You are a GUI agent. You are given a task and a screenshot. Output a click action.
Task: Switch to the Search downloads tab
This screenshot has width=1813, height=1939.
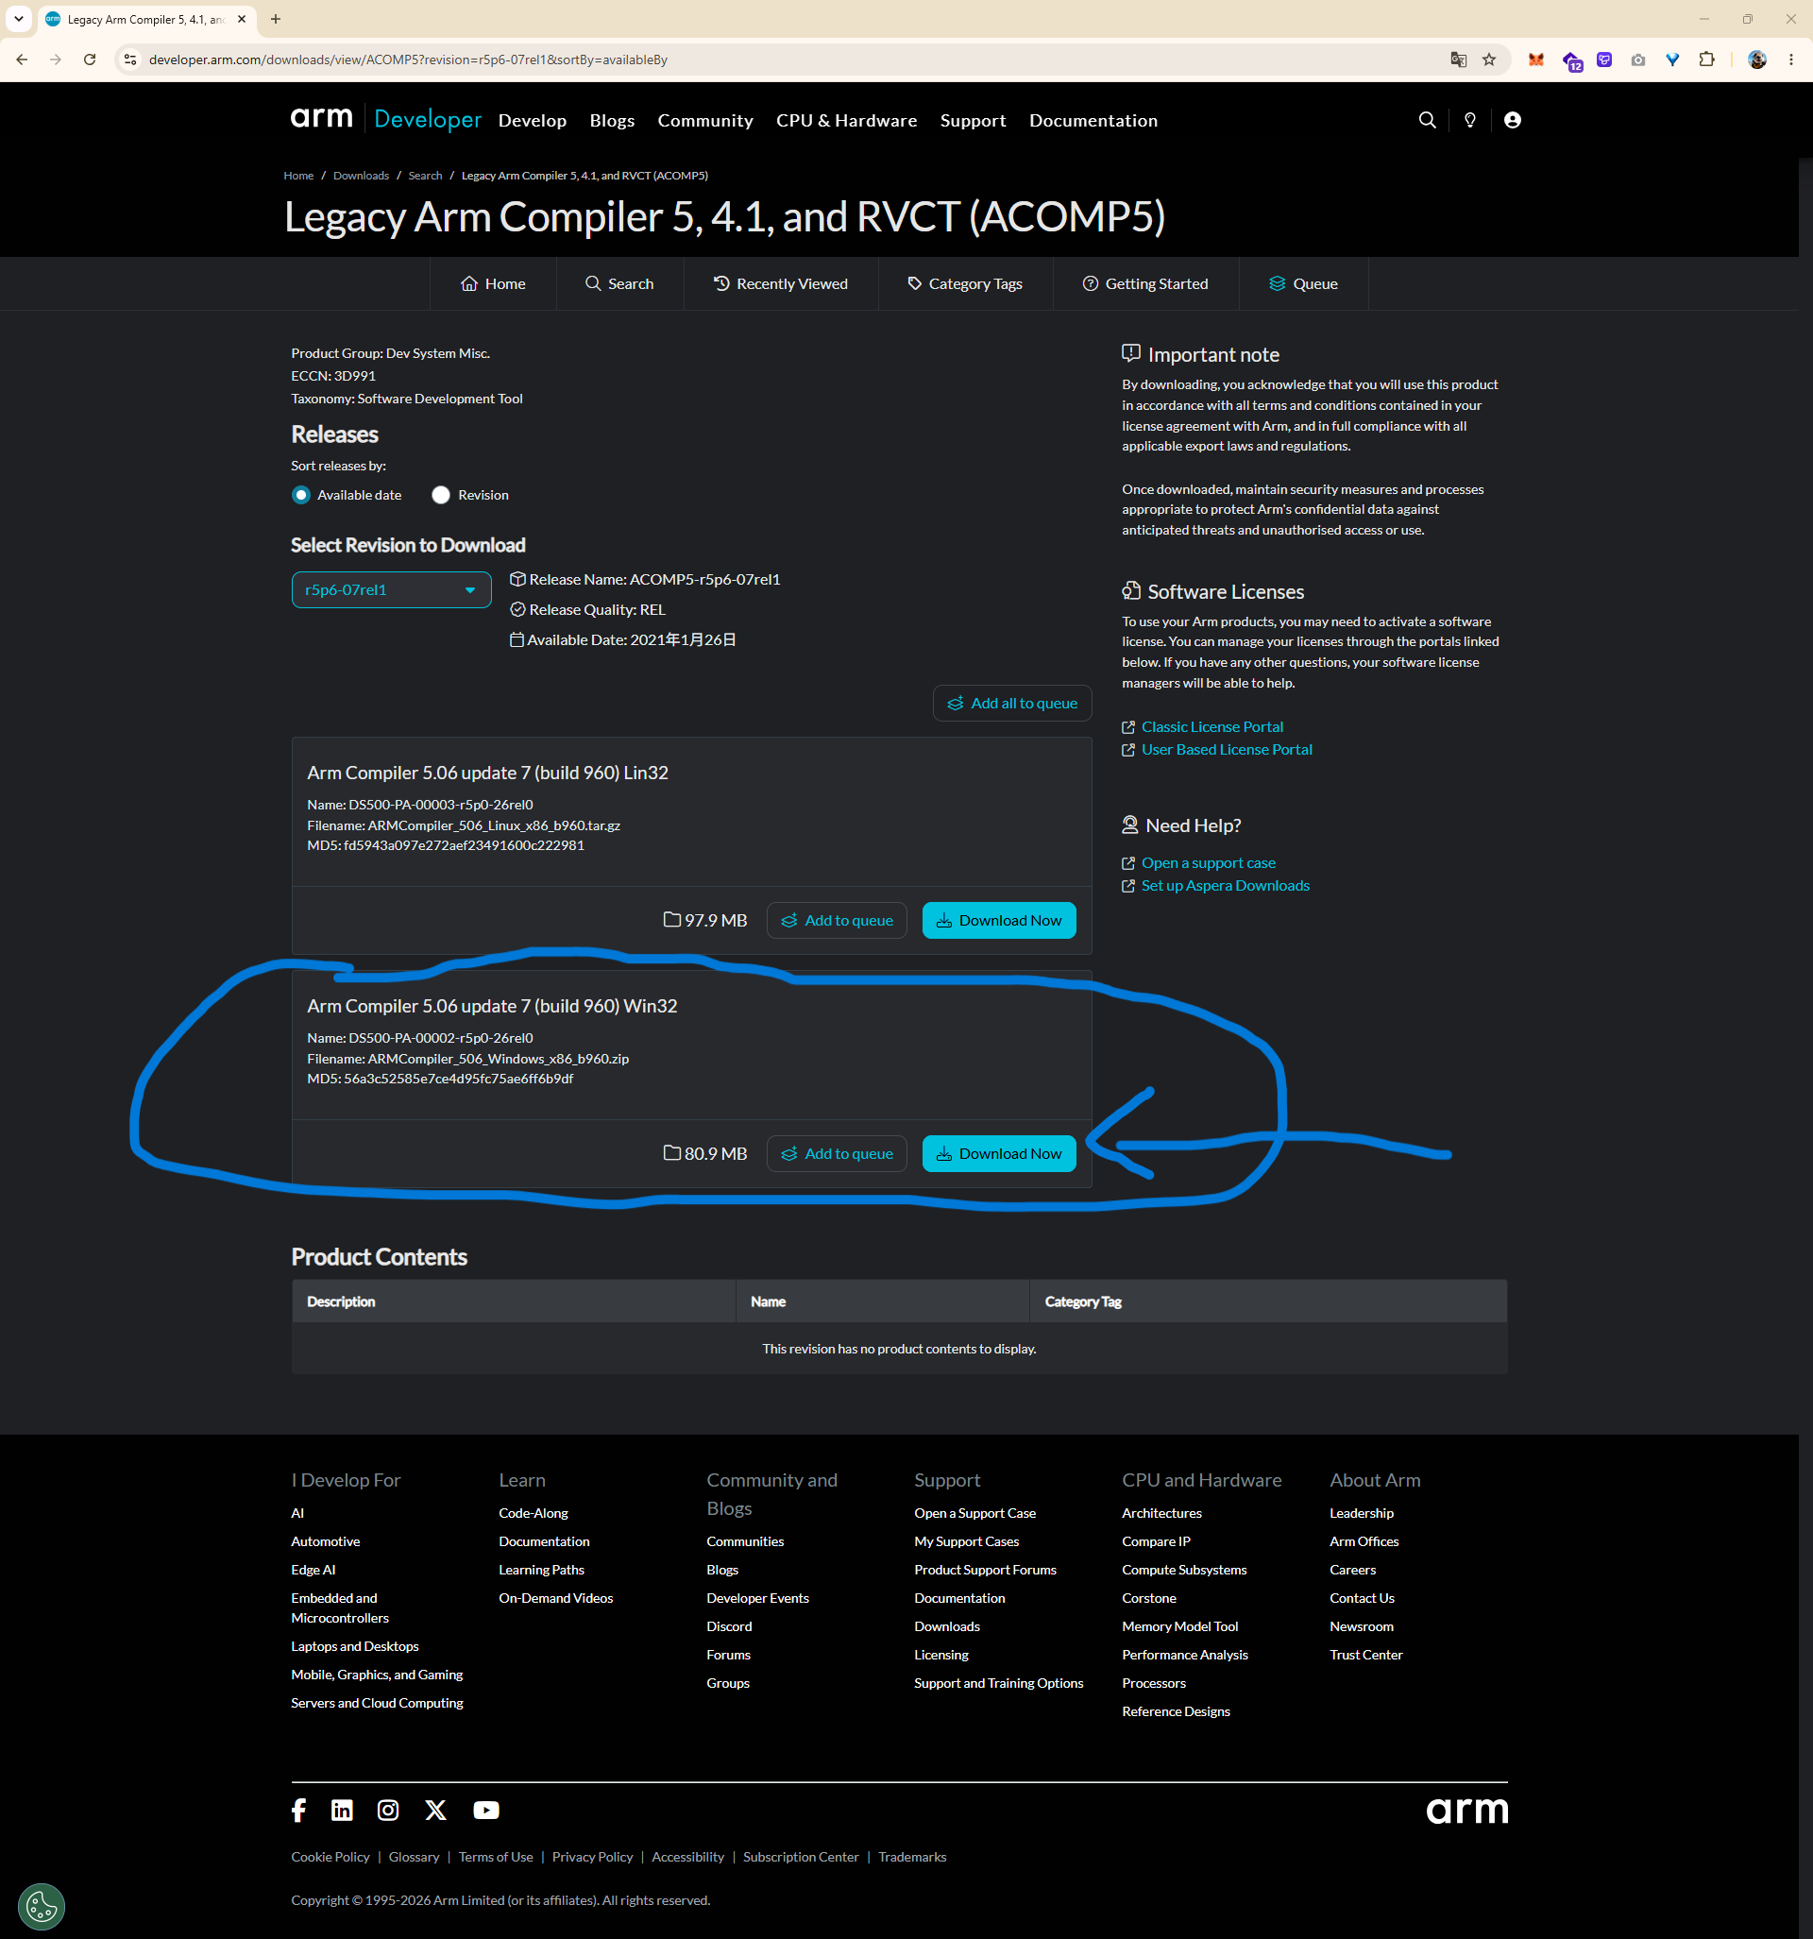[x=619, y=284]
